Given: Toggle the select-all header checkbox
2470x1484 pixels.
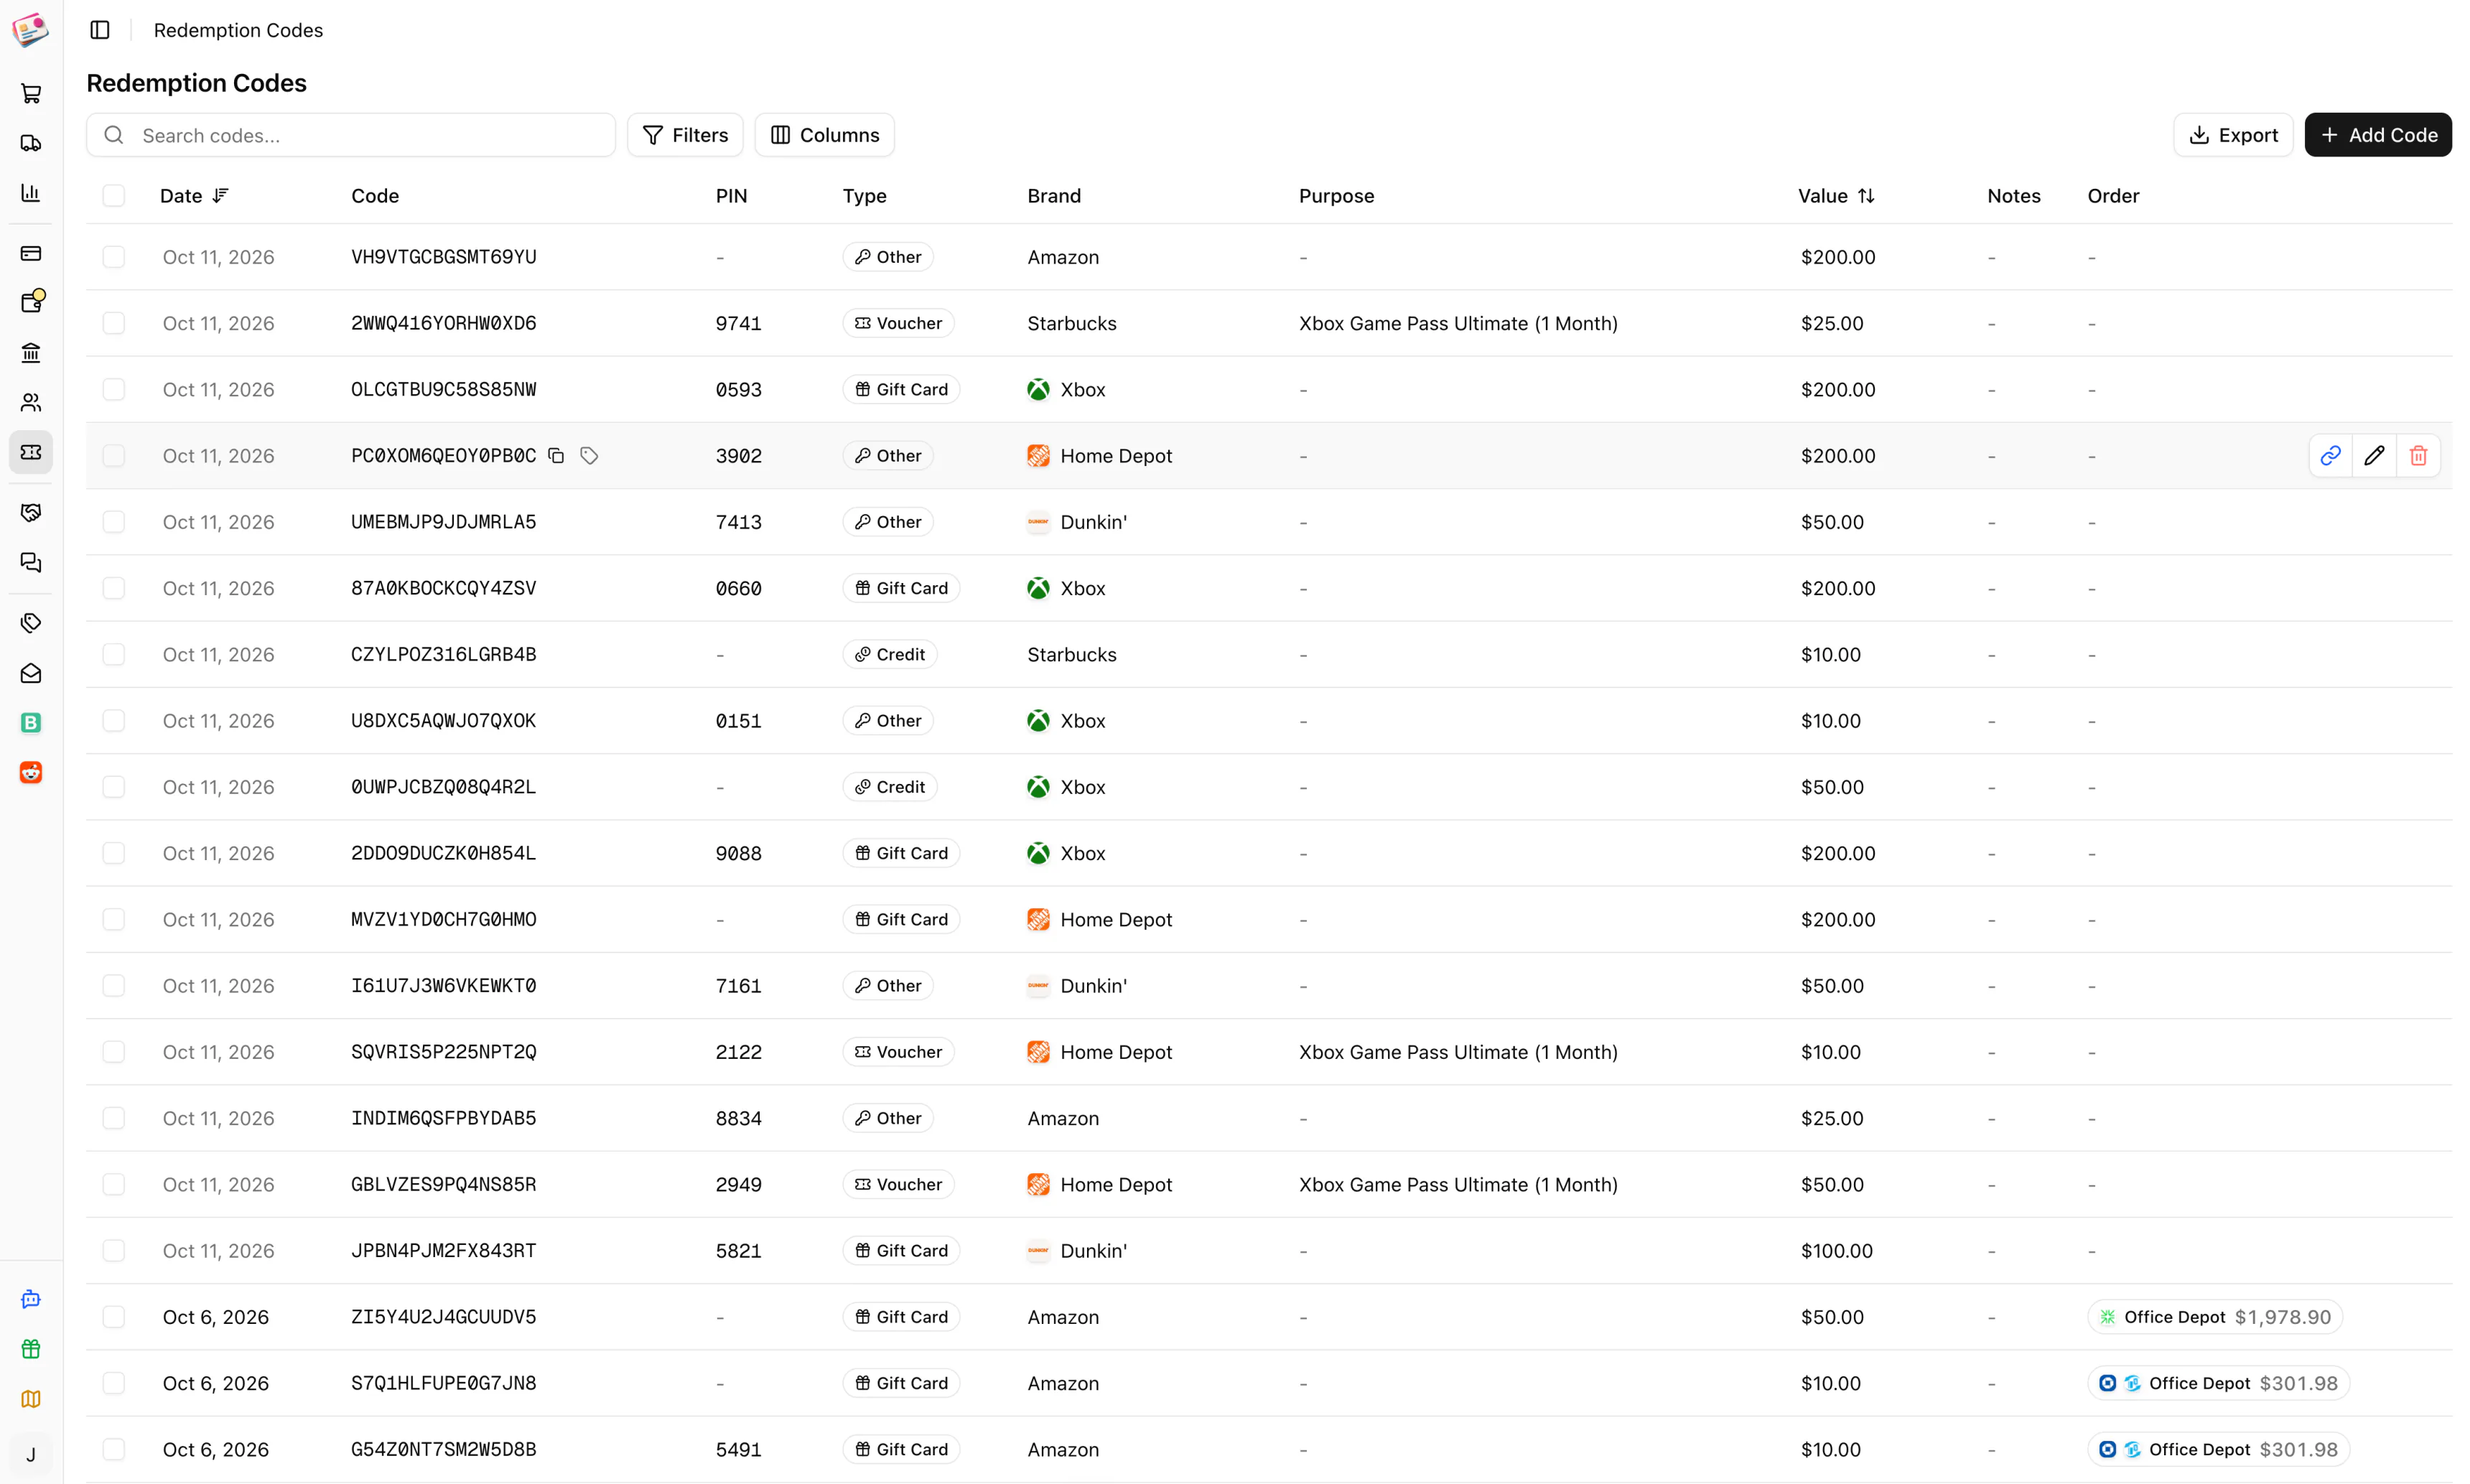Looking at the screenshot, I should 114,195.
